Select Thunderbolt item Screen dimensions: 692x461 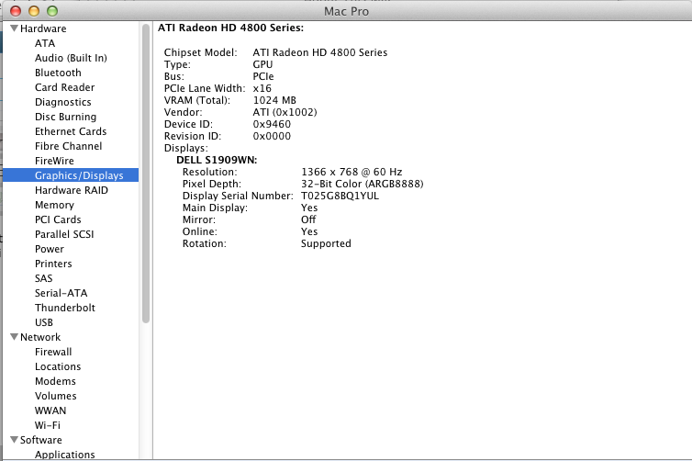[65, 308]
